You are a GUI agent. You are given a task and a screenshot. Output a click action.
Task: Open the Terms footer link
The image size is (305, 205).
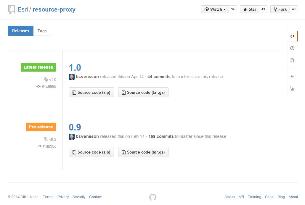(48, 197)
